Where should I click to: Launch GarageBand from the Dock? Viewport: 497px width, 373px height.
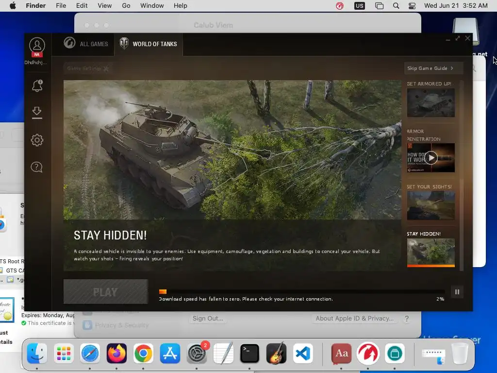click(x=276, y=353)
